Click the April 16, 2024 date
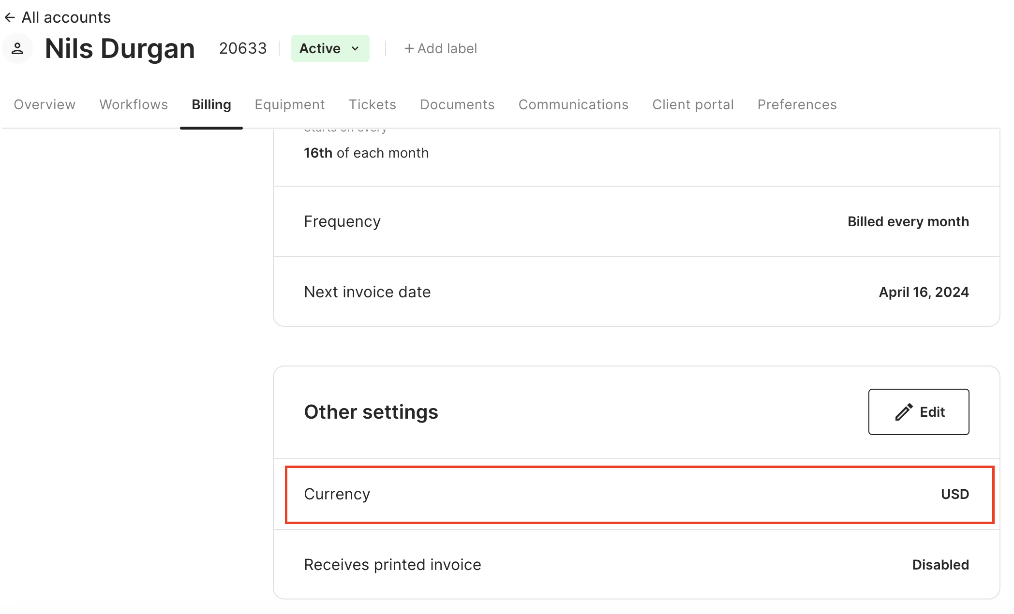This screenshot has width=1014, height=614. click(924, 292)
